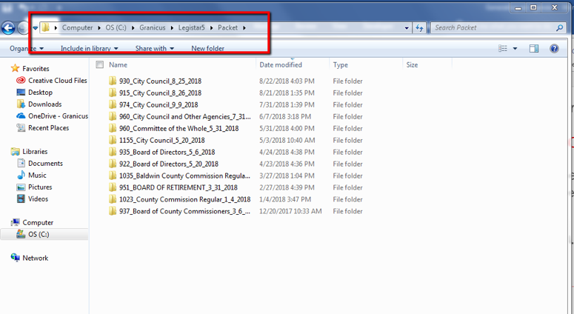Image resolution: width=574 pixels, height=314 pixels.
Task: Toggle the select-all checkbox in header
Action: point(99,64)
